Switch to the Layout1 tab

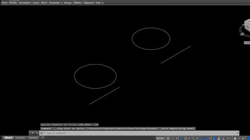coord(20,137)
